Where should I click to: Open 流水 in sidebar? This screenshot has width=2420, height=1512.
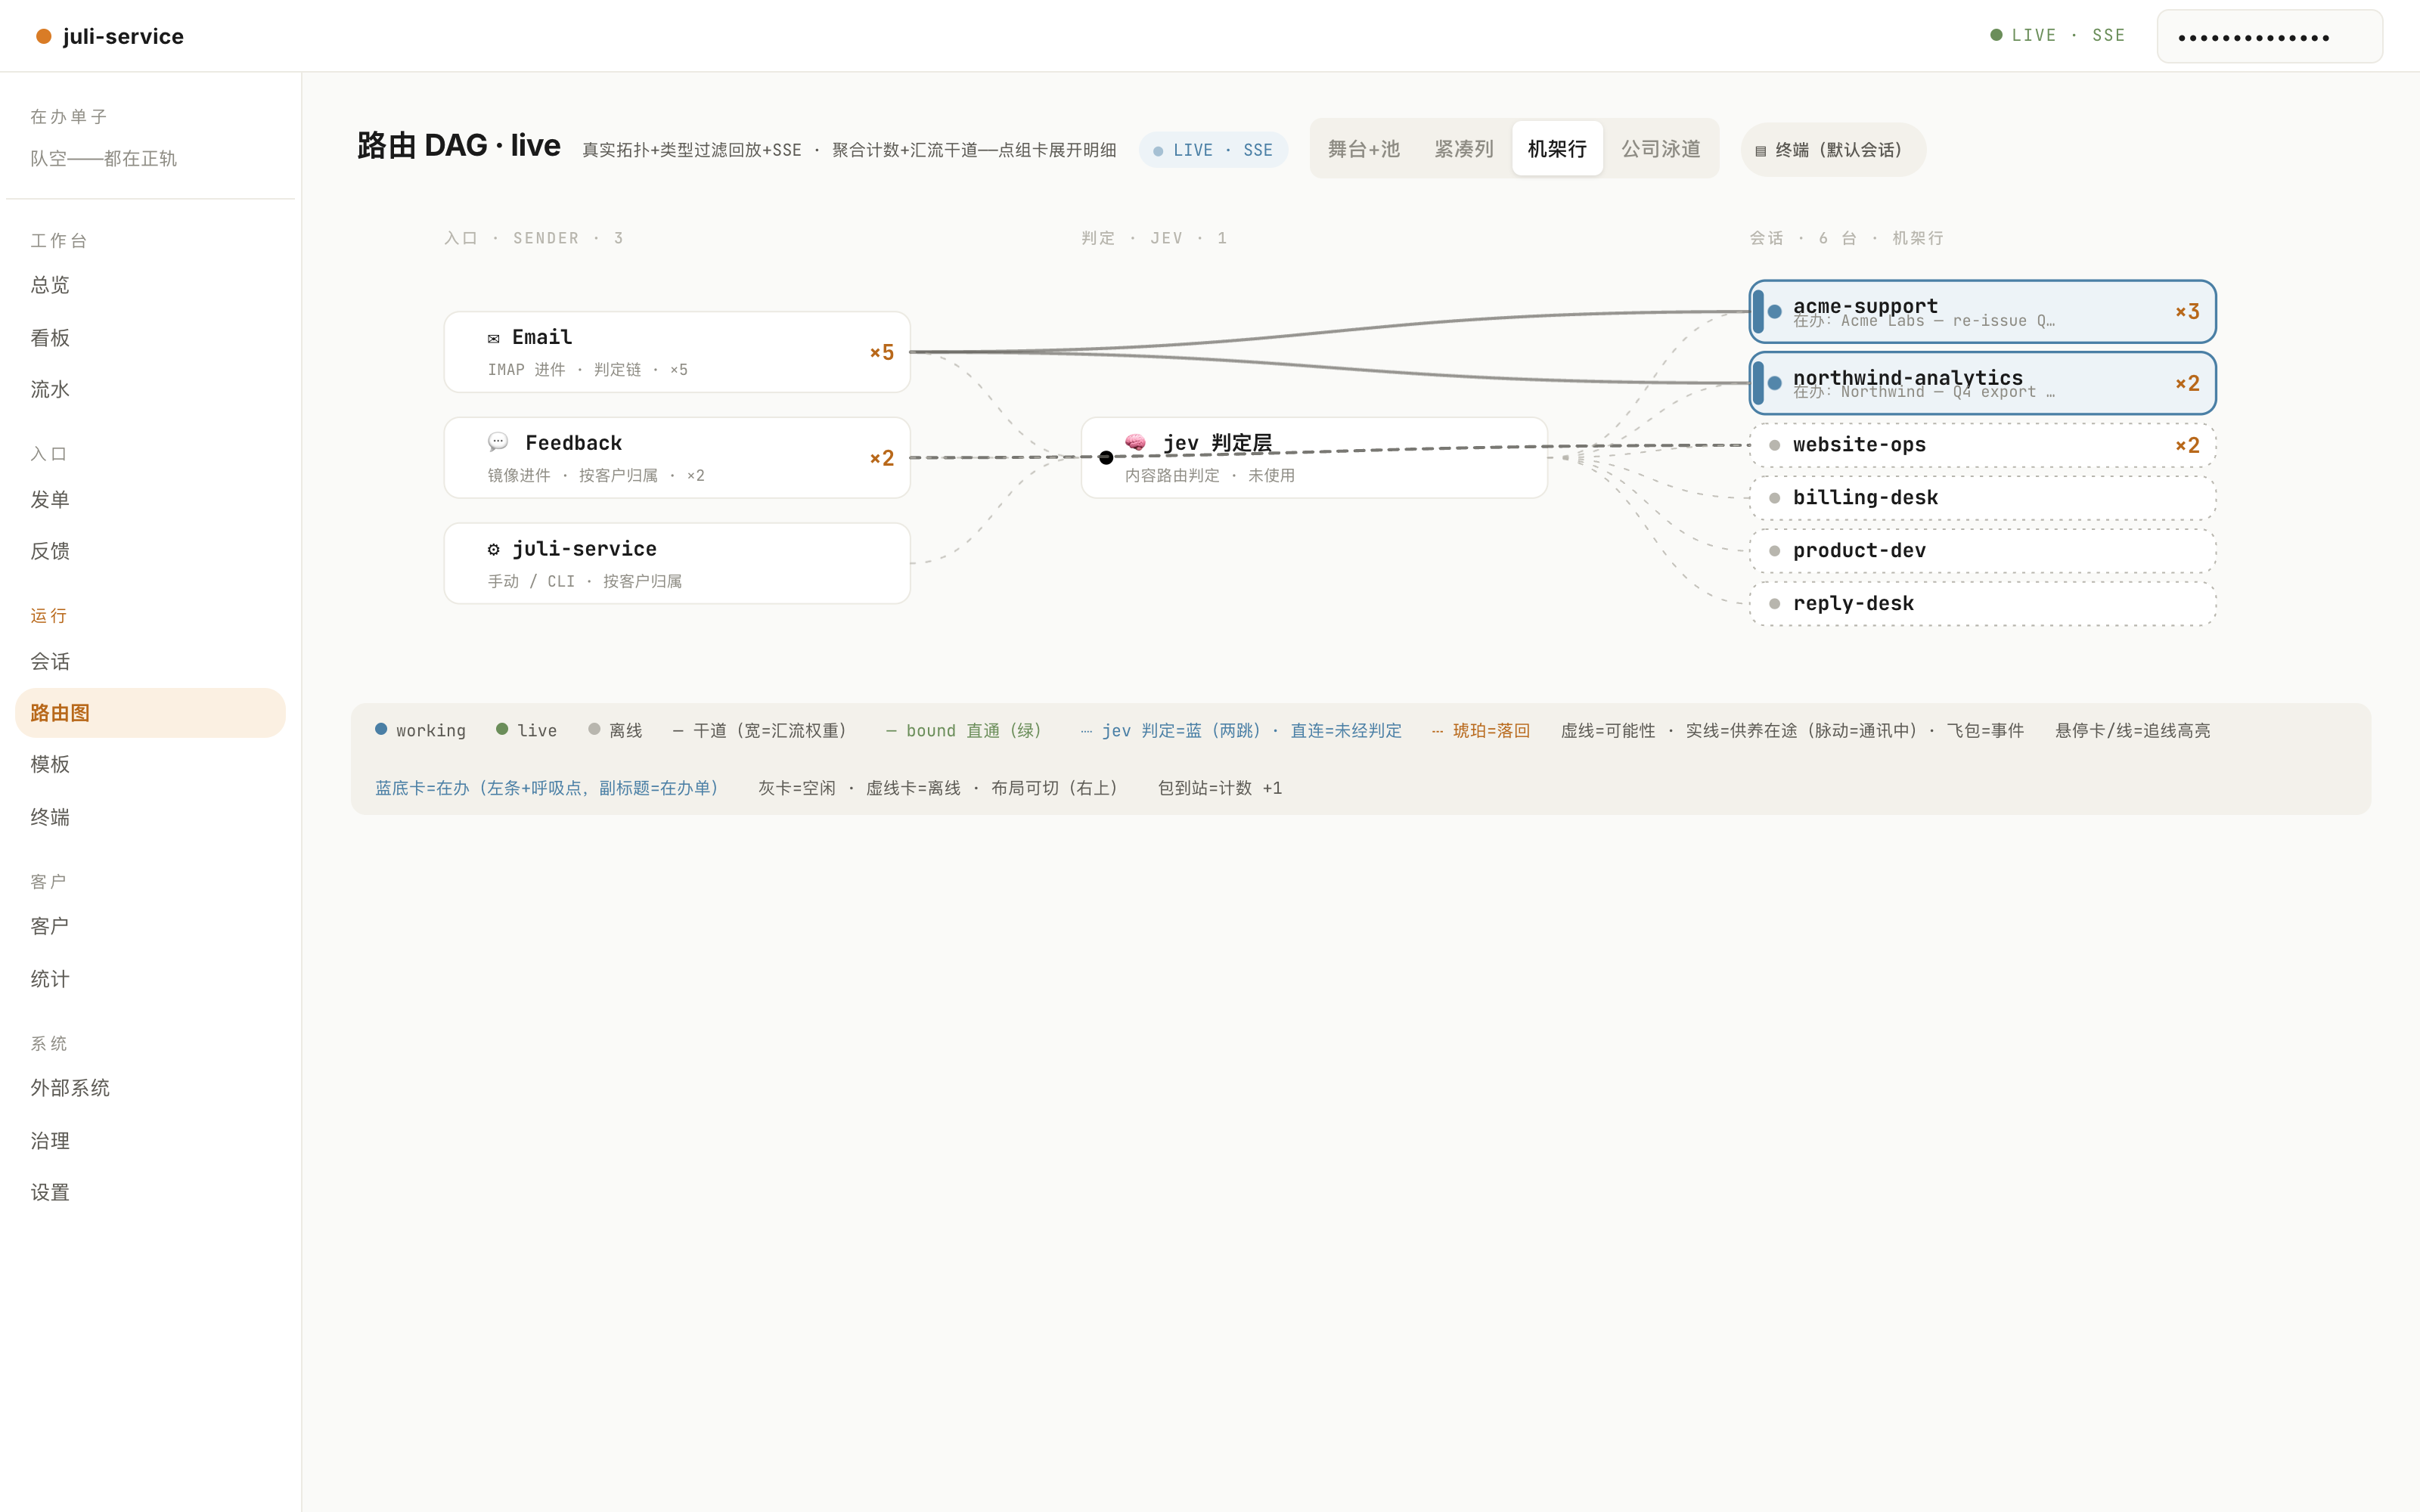pos(150,390)
